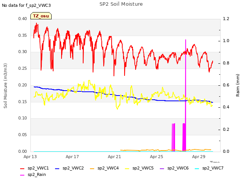The height and width of the screenshot is (182, 243).
Task: Click the sp2_VWC4 legend label
Action: coord(108,168)
